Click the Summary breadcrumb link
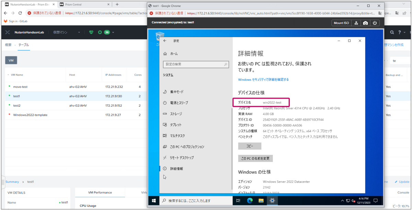The width and height of the screenshot is (412, 210). pos(12,182)
